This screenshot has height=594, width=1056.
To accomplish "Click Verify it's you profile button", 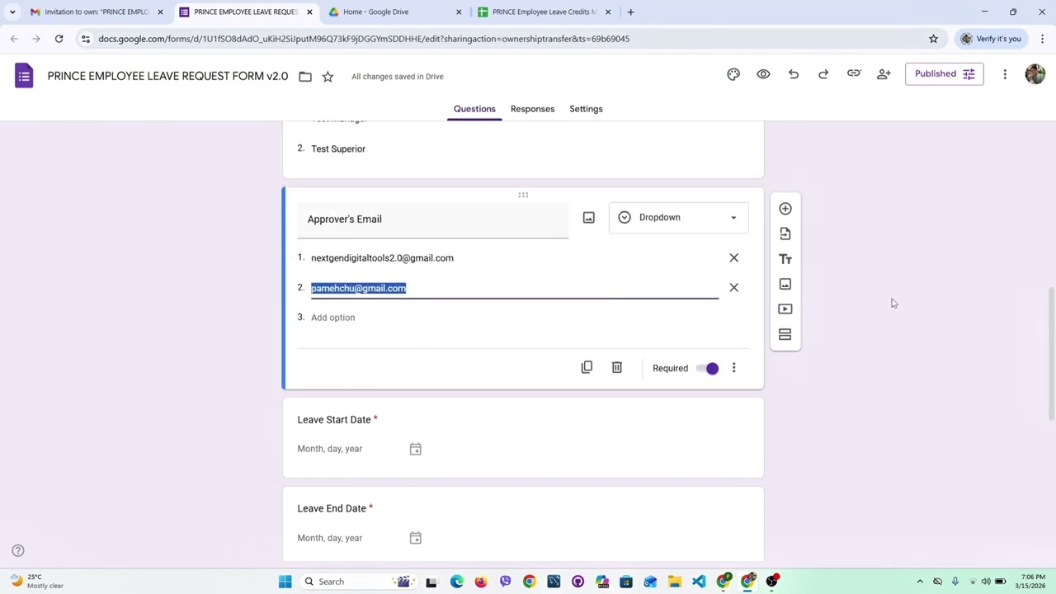I will pos(991,39).
